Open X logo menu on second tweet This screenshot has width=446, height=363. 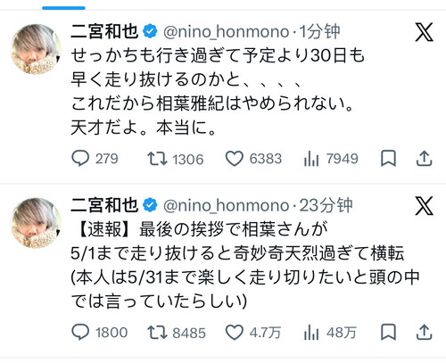coord(424,206)
